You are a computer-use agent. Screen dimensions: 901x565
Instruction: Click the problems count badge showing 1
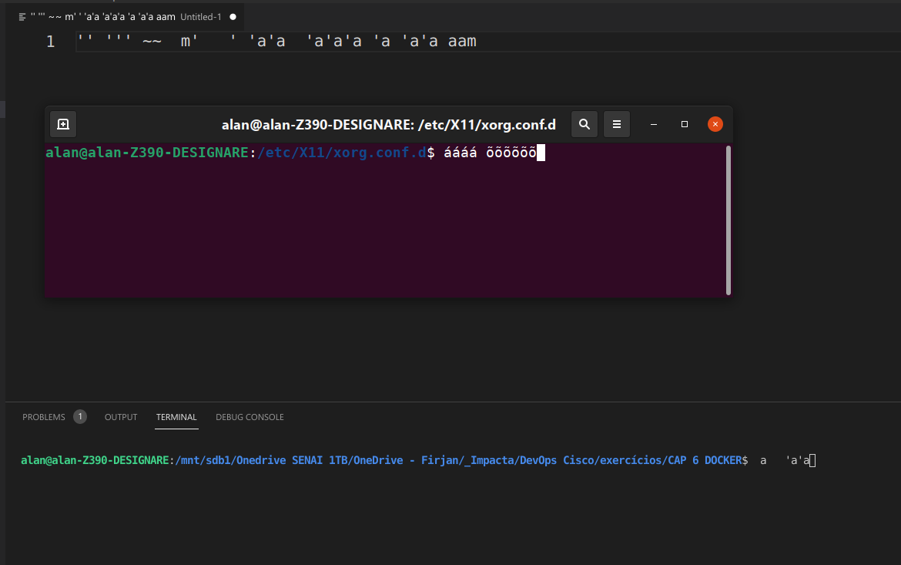tap(80, 416)
